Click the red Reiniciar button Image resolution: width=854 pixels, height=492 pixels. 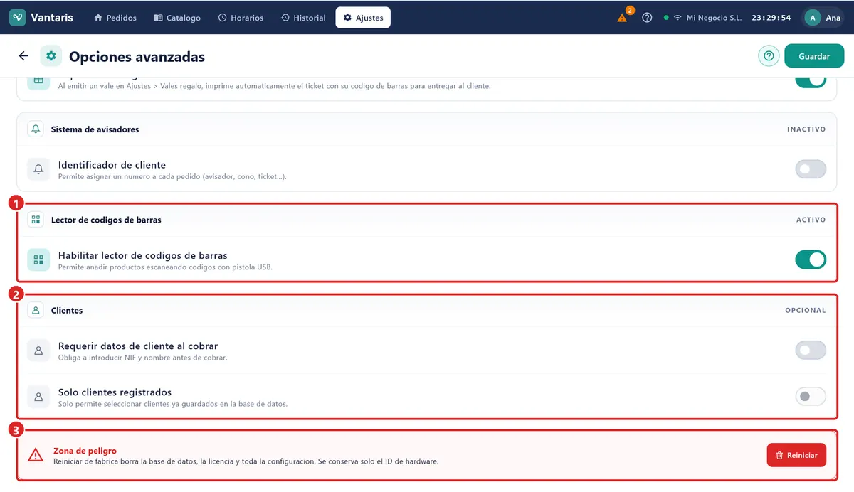pos(796,455)
